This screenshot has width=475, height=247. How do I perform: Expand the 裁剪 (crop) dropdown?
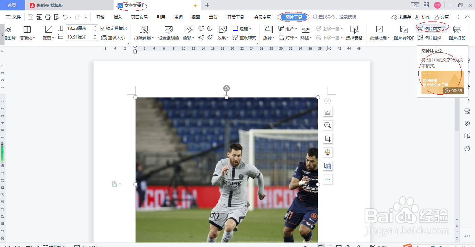click(x=53, y=38)
